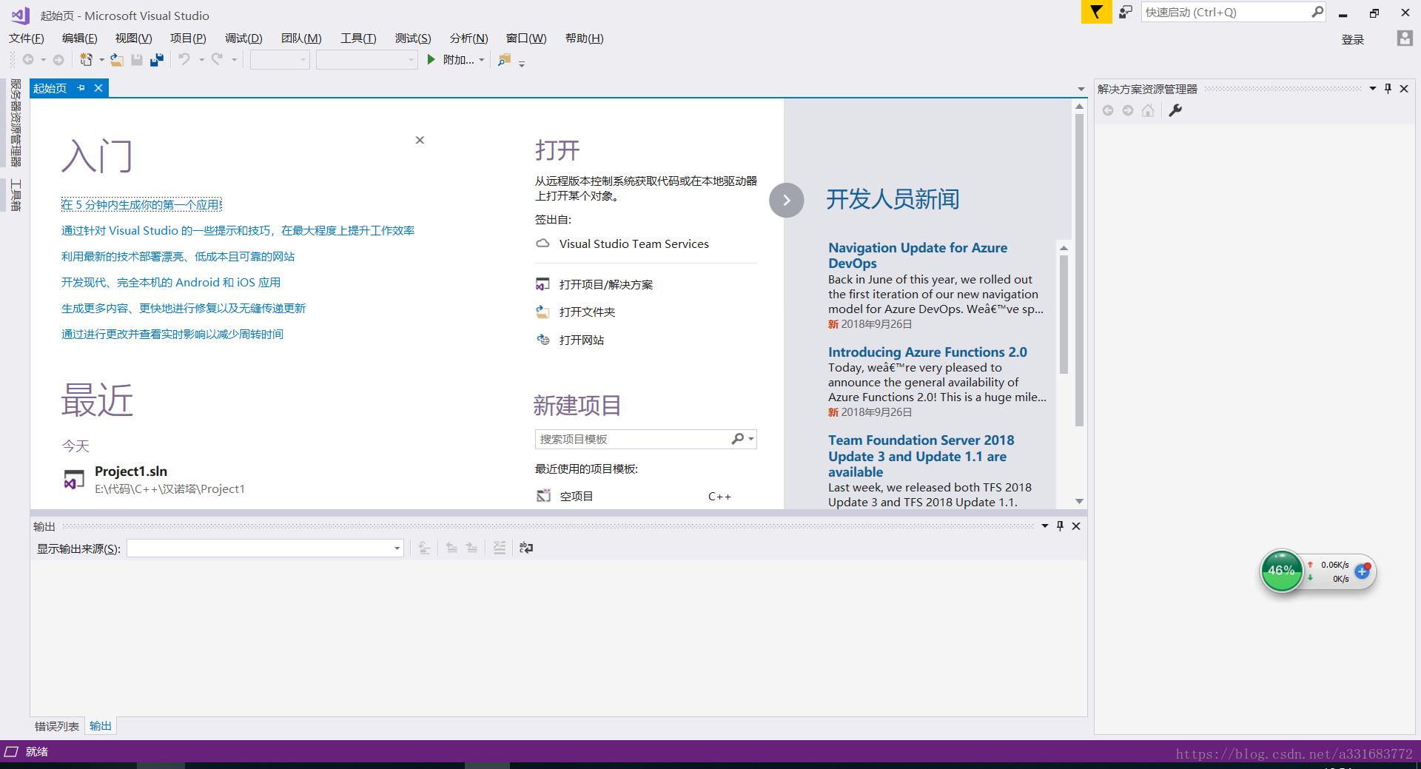Open the 调试(D) menu
This screenshot has height=769, width=1421.
[243, 38]
